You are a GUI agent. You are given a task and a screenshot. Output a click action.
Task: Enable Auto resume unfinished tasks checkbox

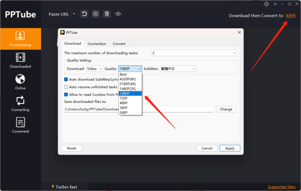[66, 87]
